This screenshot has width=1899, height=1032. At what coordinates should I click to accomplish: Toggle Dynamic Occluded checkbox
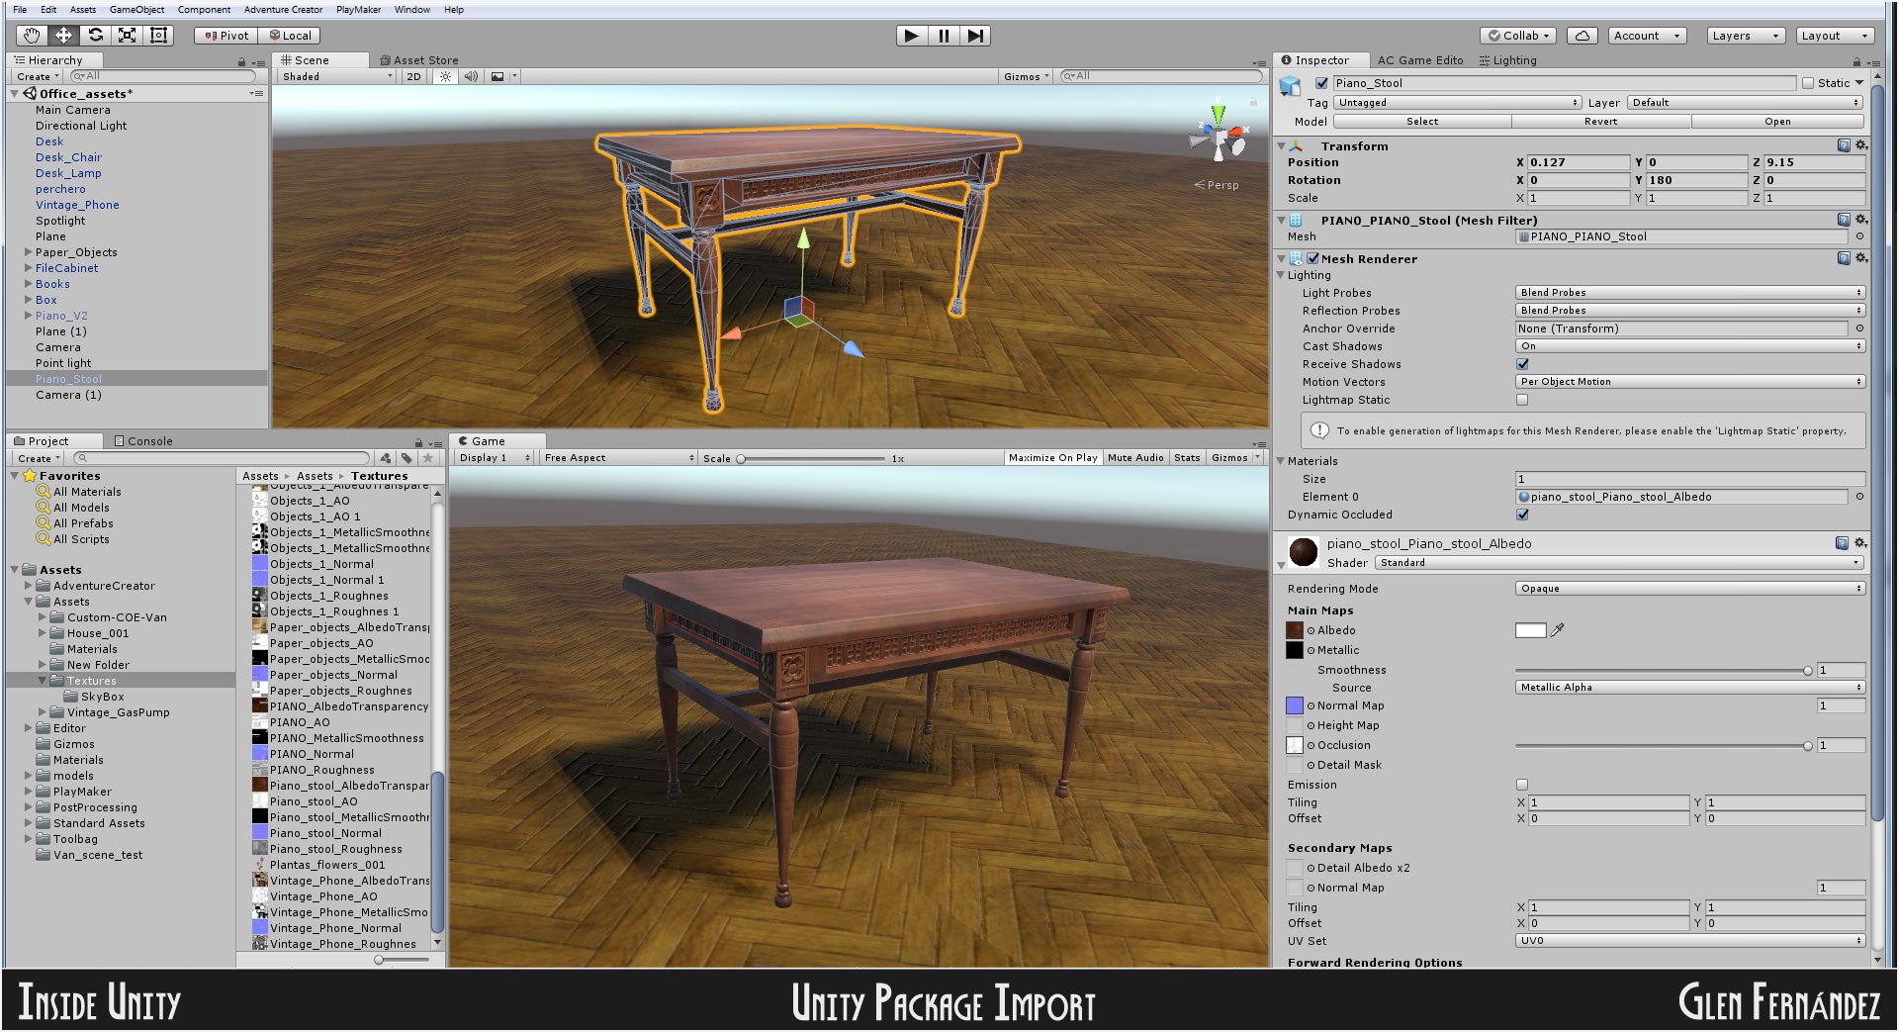[1522, 515]
